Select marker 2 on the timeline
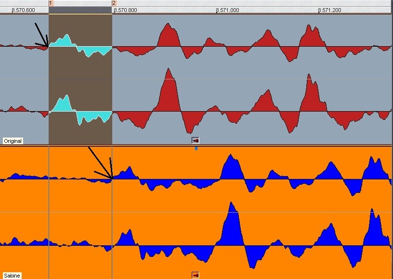 pos(114,3)
